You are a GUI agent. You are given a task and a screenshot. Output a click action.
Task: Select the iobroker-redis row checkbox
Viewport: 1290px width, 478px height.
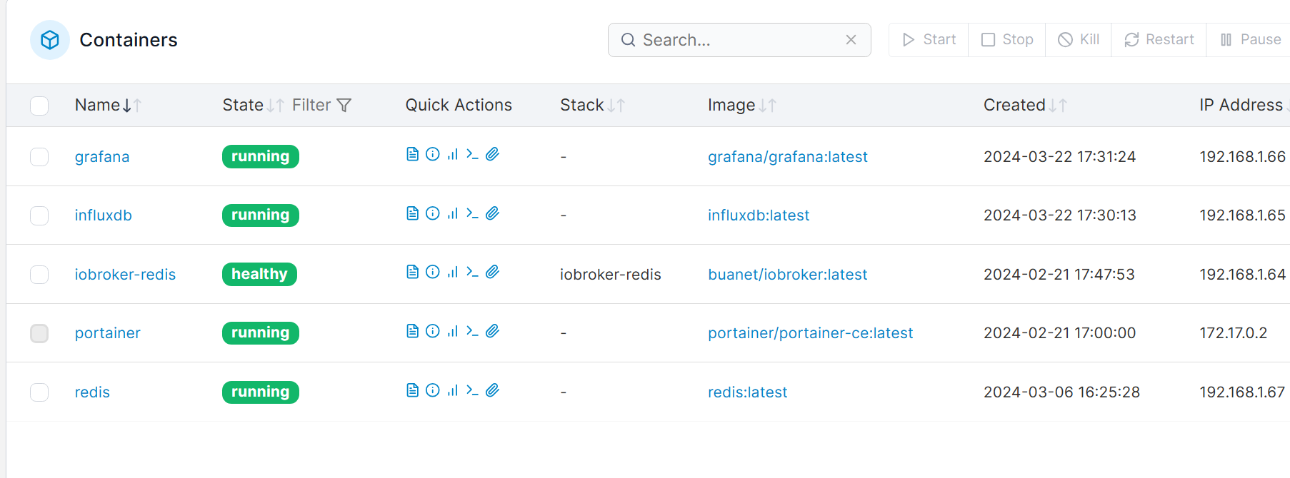(x=39, y=275)
